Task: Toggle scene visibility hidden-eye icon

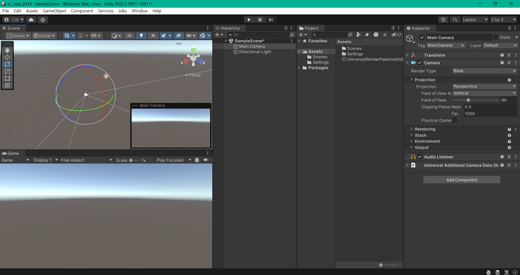Action: (x=178, y=35)
